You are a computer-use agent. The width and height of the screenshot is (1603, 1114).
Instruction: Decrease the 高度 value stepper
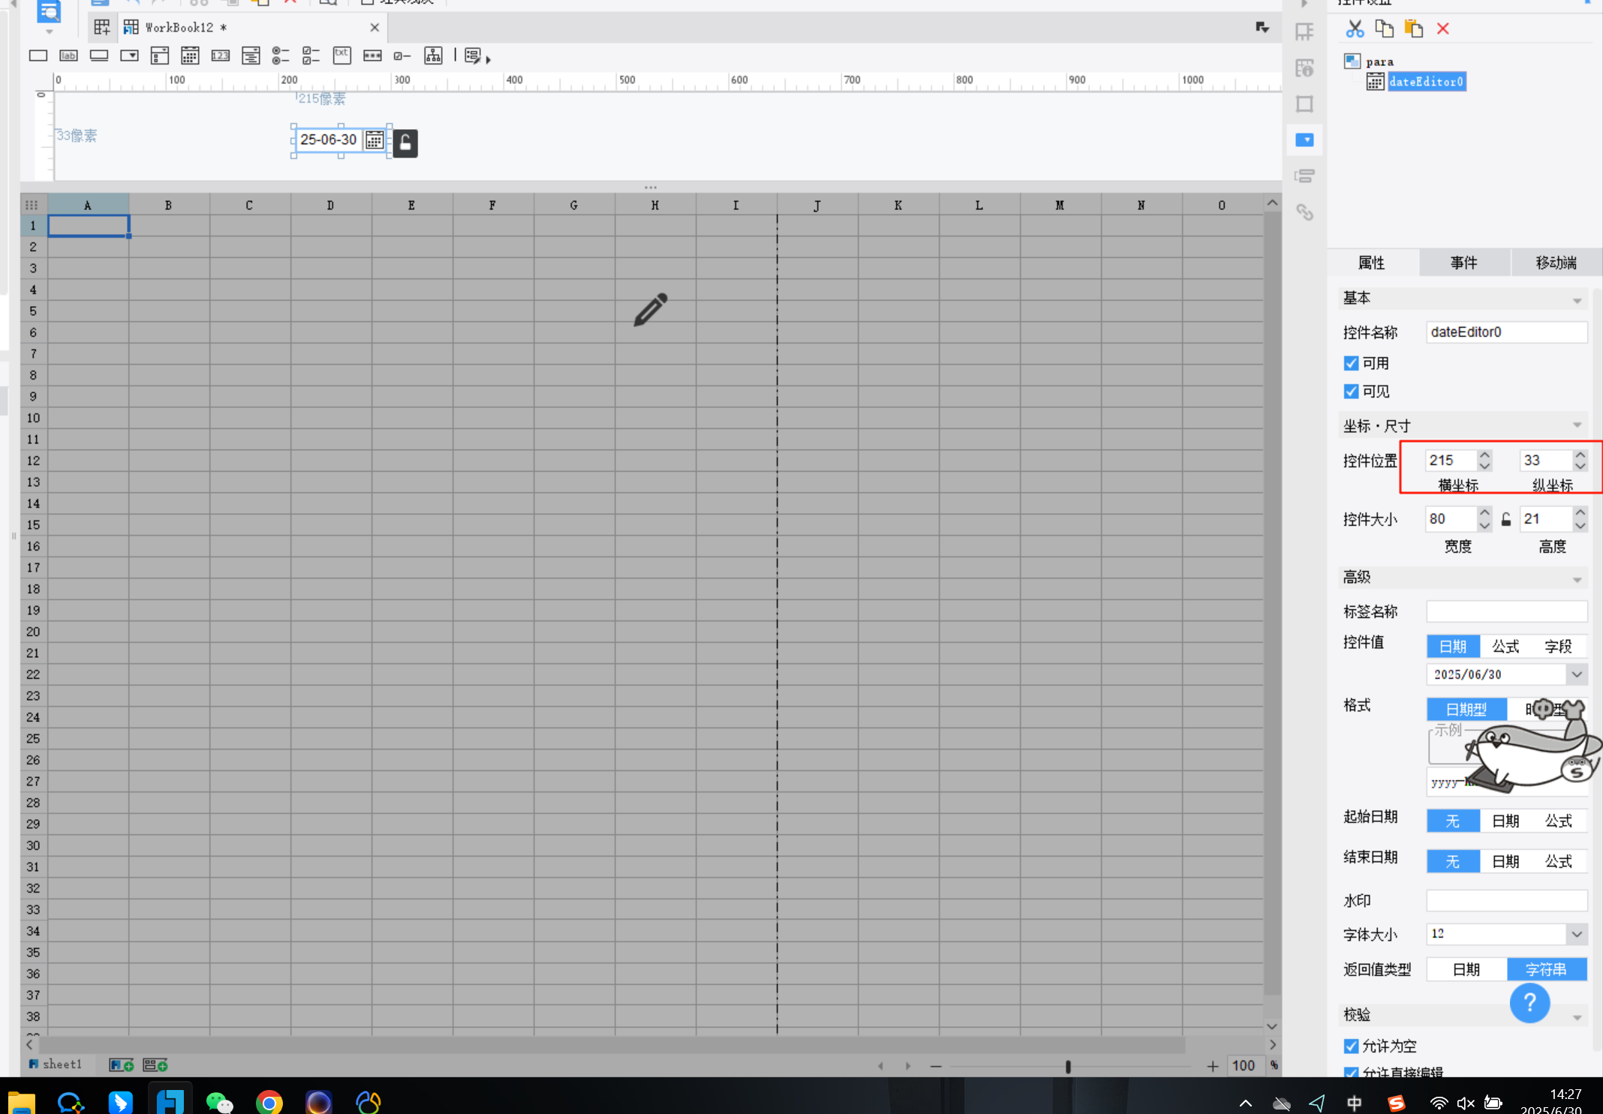[x=1580, y=525]
